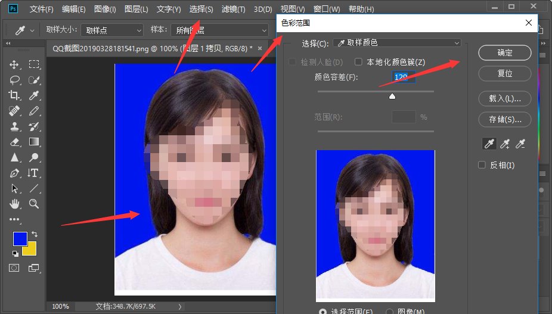Open the 滤镜 menu
The height and width of the screenshot is (314, 552).
click(234, 9)
